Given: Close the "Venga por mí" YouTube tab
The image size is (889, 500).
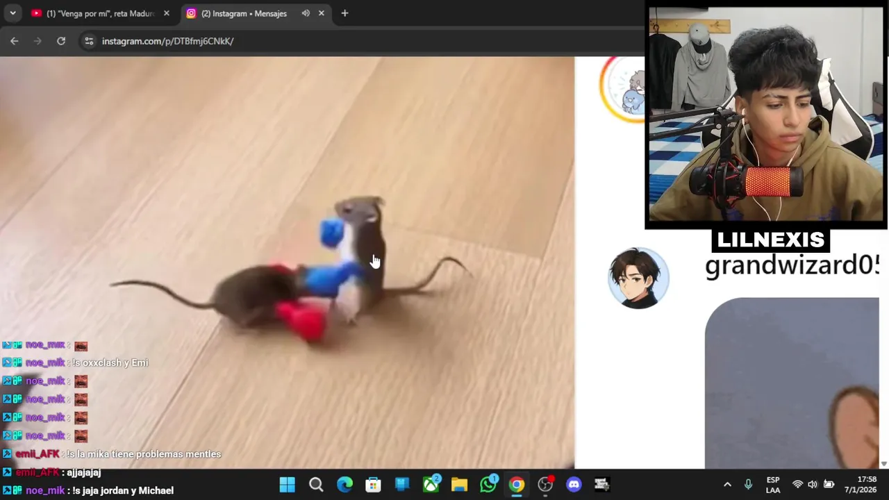Looking at the screenshot, I should [x=166, y=13].
